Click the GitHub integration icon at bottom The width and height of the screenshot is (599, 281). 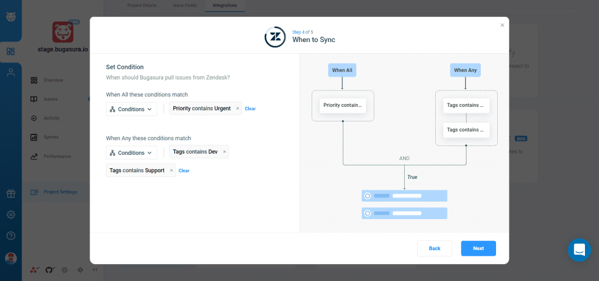(50, 270)
